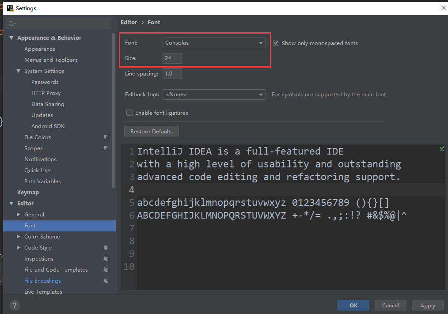Open File Encodings settings
Image resolution: width=448 pixels, height=314 pixels.
coord(42,281)
